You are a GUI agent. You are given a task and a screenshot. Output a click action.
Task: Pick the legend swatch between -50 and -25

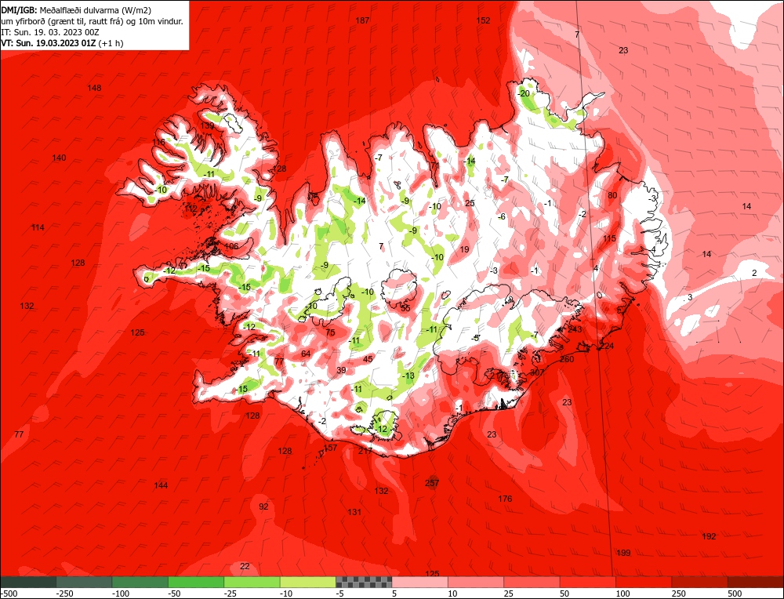197,582
